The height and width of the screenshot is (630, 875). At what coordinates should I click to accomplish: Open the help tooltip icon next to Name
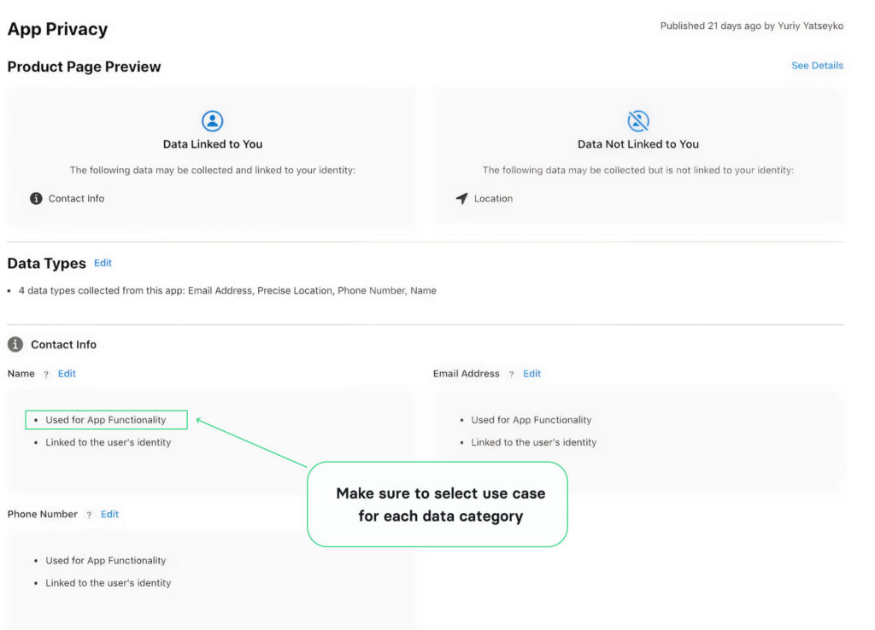[46, 373]
